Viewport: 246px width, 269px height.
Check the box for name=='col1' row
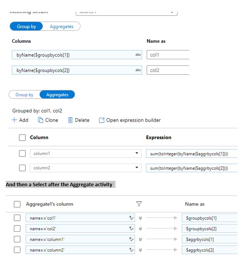point(17,218)
